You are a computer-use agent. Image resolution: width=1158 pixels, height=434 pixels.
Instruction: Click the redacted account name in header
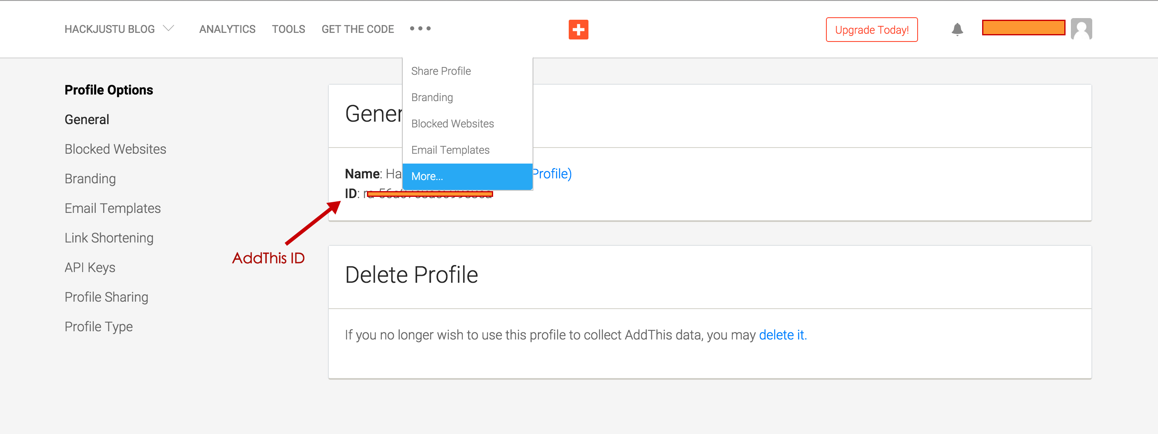[1023, 28]
